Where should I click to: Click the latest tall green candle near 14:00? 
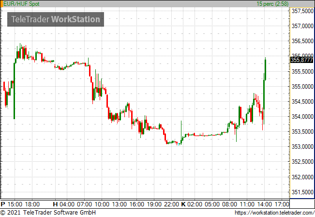pos(265,69)
